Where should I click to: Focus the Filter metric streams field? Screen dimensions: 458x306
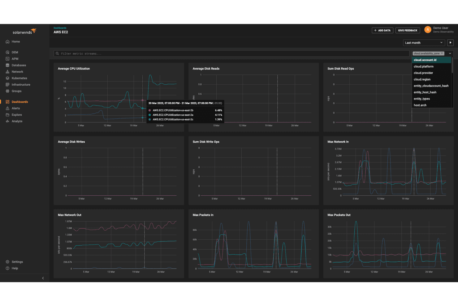(x=231, y=54)
